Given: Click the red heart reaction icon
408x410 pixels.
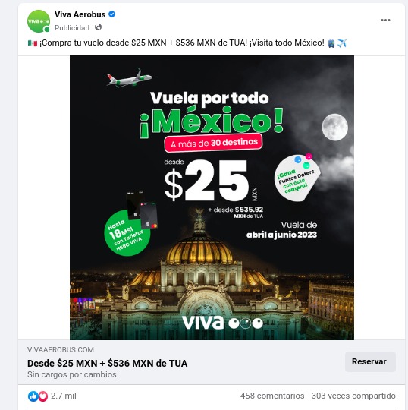Looking at the screenshot, I should point(43,396).
